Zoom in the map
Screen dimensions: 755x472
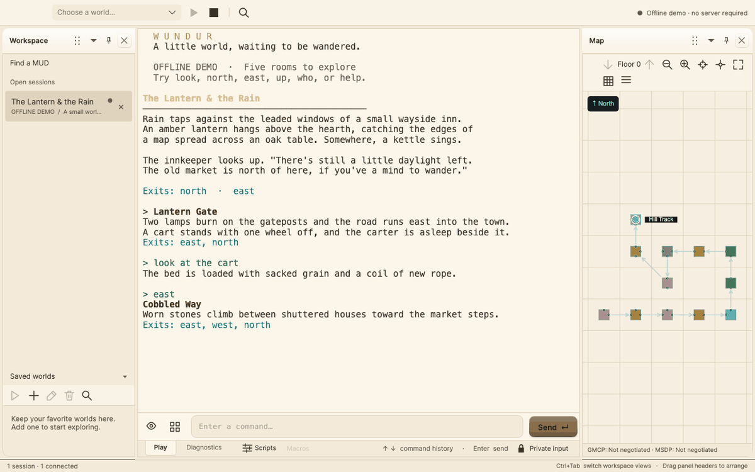click(685, 64)
